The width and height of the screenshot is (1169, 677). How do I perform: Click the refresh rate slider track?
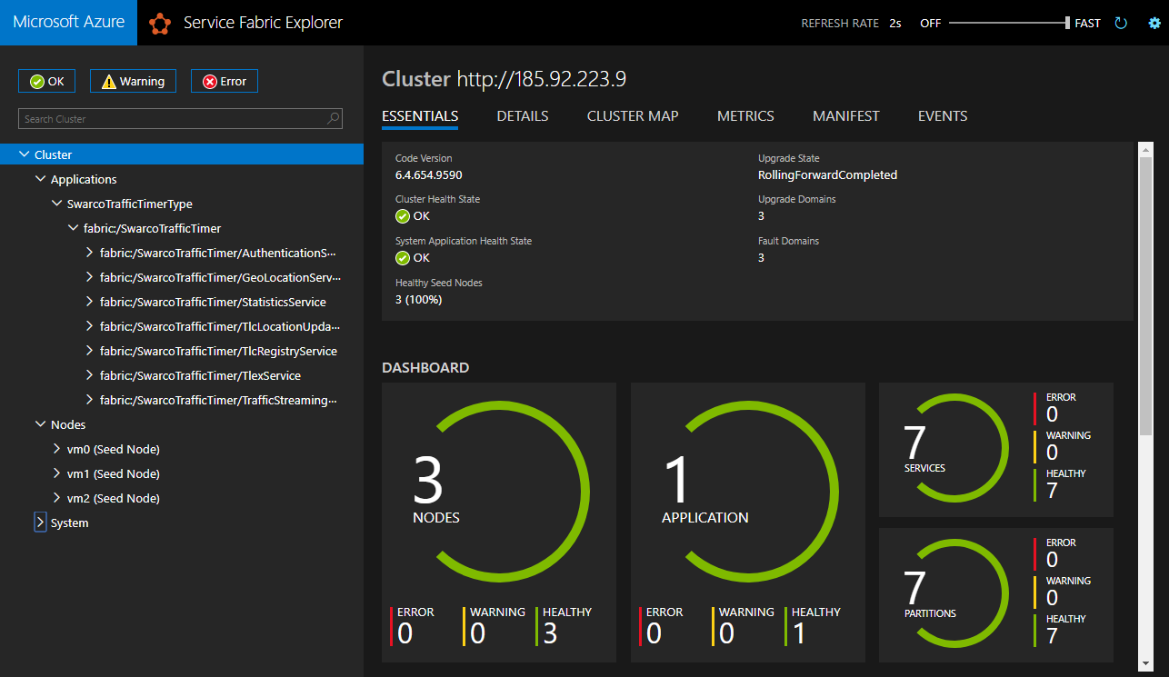(1008, 24)
